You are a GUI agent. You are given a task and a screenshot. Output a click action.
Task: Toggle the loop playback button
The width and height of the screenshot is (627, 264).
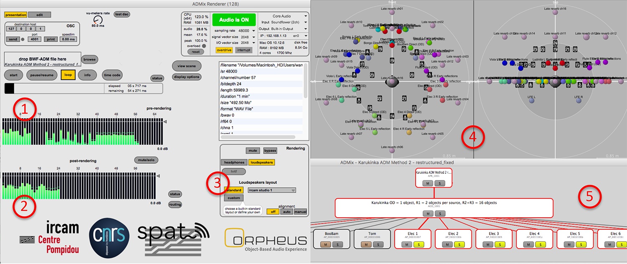[68, 75]
